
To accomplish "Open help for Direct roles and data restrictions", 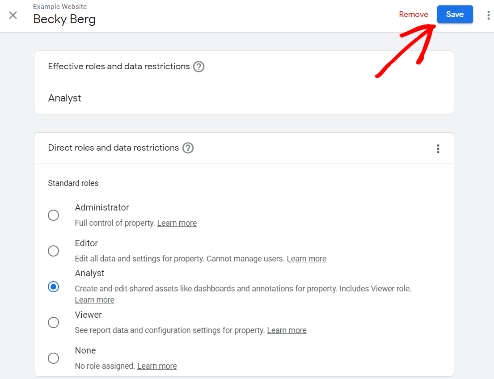I will 188,148.
